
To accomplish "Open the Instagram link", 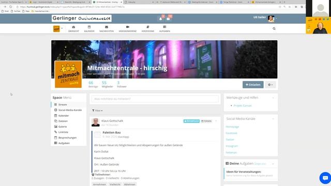I will pyautogui.click(x=232, y=146).
